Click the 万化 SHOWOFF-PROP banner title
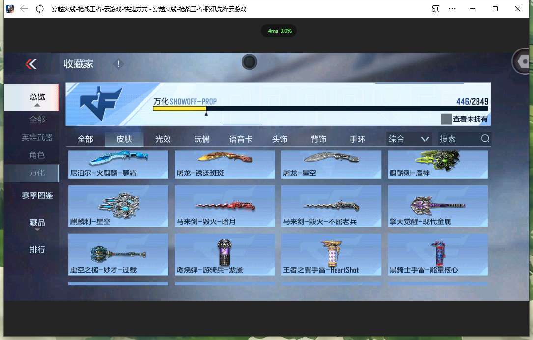This screenshot has height=340, width=533. click(185, 101)
